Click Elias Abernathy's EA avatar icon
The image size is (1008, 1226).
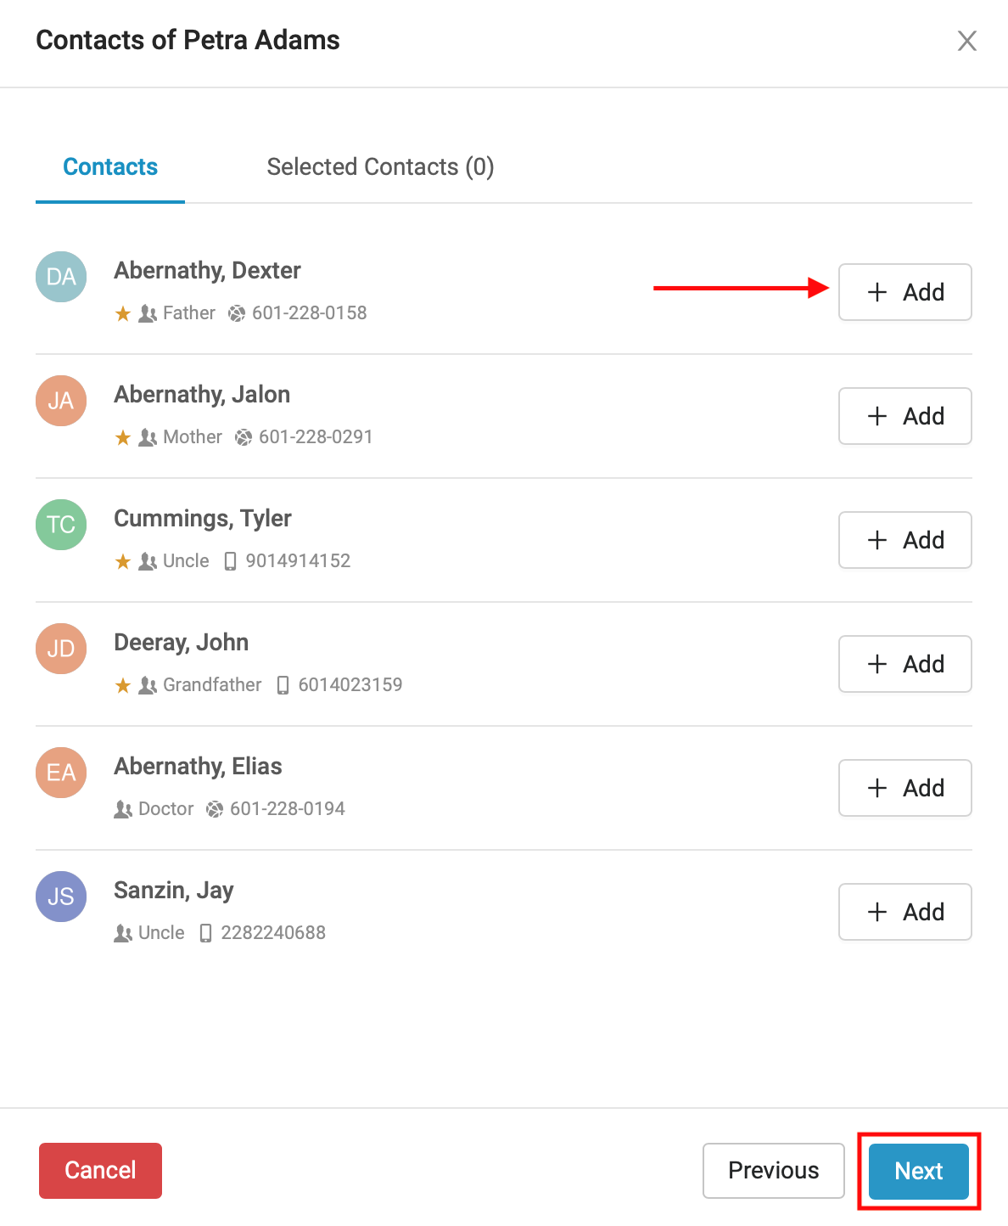click(61, 773)
